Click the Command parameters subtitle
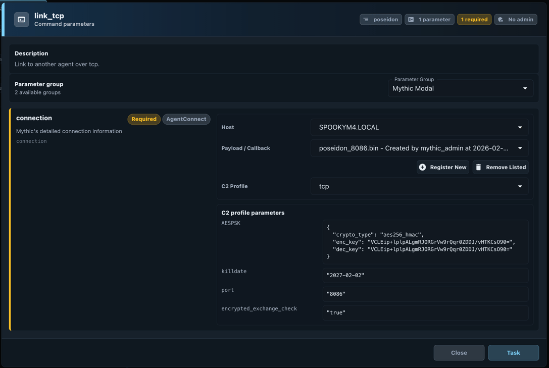The width and height of the screenshot is (549, 368). pos(64,24)
